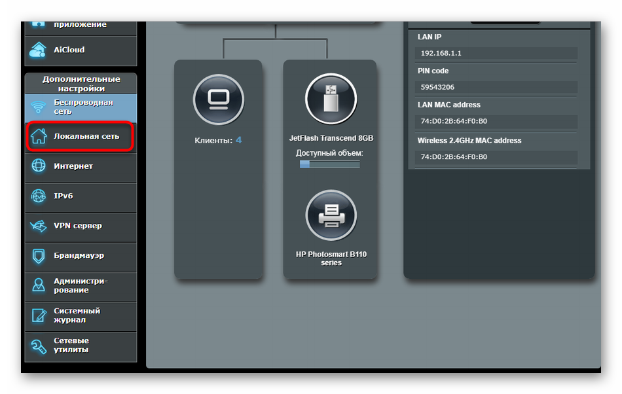Click the IPv6 globe icon
The height and width of the screenshot is (394, 622).
39,196
